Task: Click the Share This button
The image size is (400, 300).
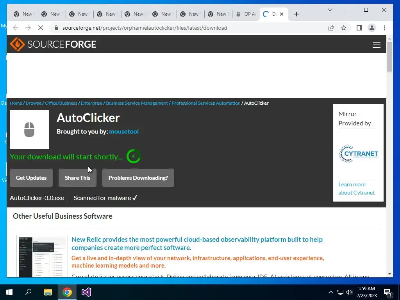Action: tap(78, 178)
